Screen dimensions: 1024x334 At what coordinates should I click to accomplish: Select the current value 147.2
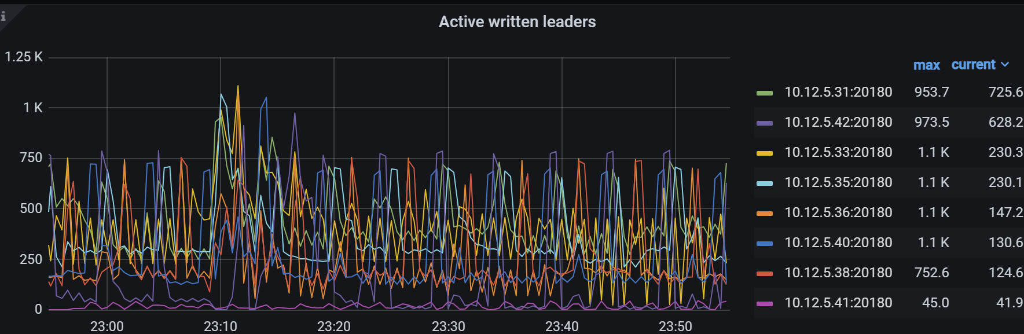[x=1005, y=212]
